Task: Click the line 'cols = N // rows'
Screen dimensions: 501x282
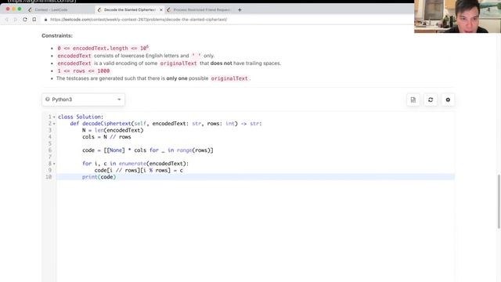Action: [106, 137]
